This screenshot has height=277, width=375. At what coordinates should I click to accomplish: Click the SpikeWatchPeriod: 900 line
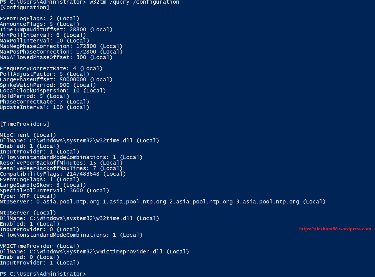click(x=48, y=85)
